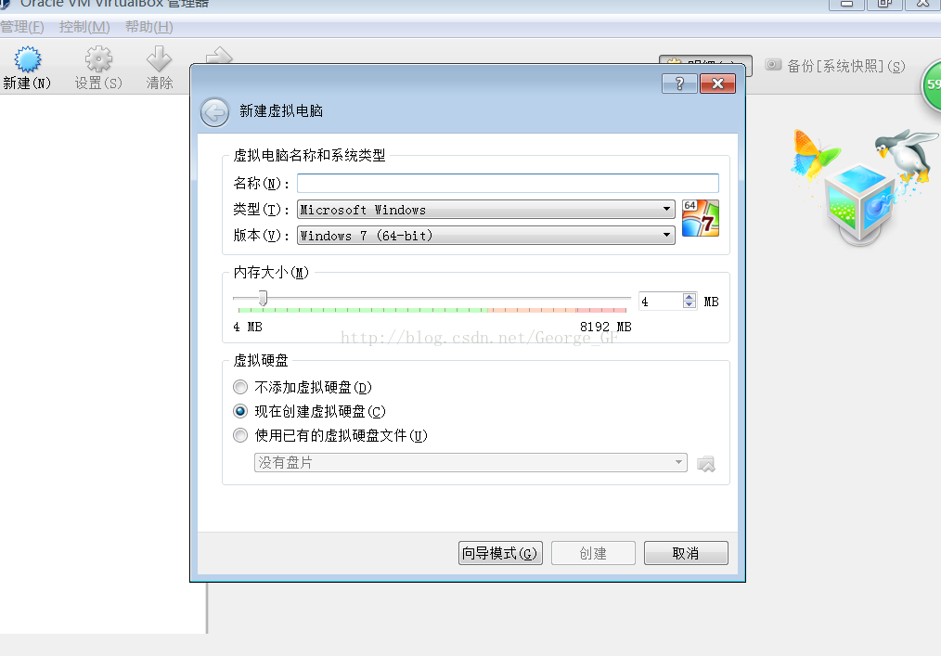Click the 4 MB minimum label
The width and height of the screenshot is (941, 656).
tap(248, 328)
